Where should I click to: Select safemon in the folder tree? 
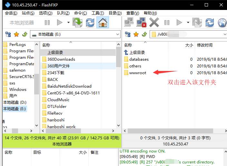tap(17, 70)
